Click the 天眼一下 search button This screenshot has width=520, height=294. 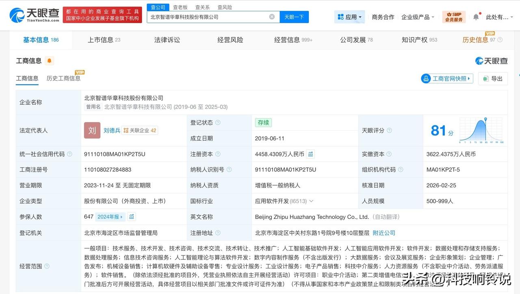coord(294,17)
